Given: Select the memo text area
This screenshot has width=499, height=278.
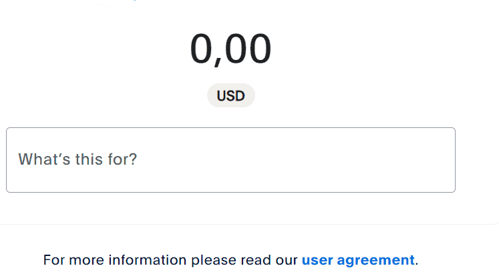Looking at the screenshot, I should tap(230, 160).
